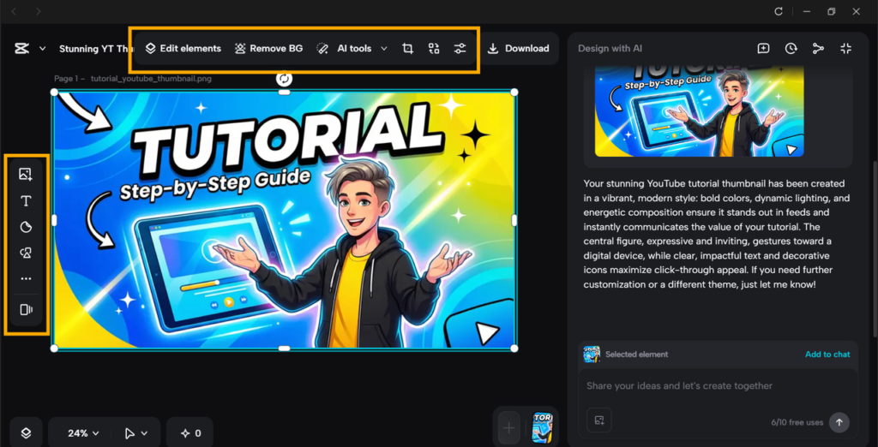Click the Edit elements button
This screenshot has width=878, height=447.
click(x=183, y=49)
